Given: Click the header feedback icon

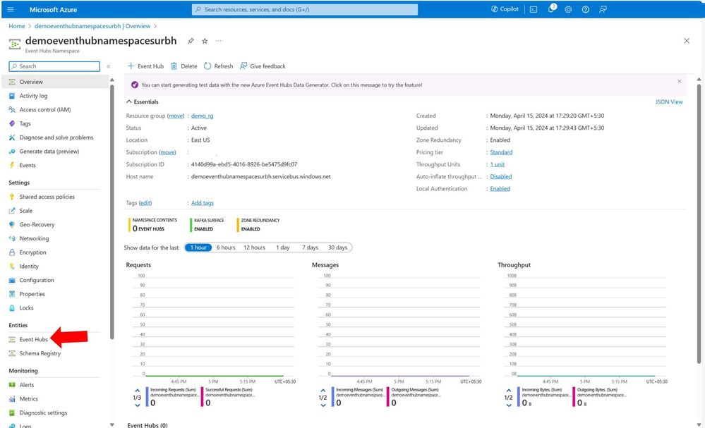Looking at the screenshot, I should (603, 9).
